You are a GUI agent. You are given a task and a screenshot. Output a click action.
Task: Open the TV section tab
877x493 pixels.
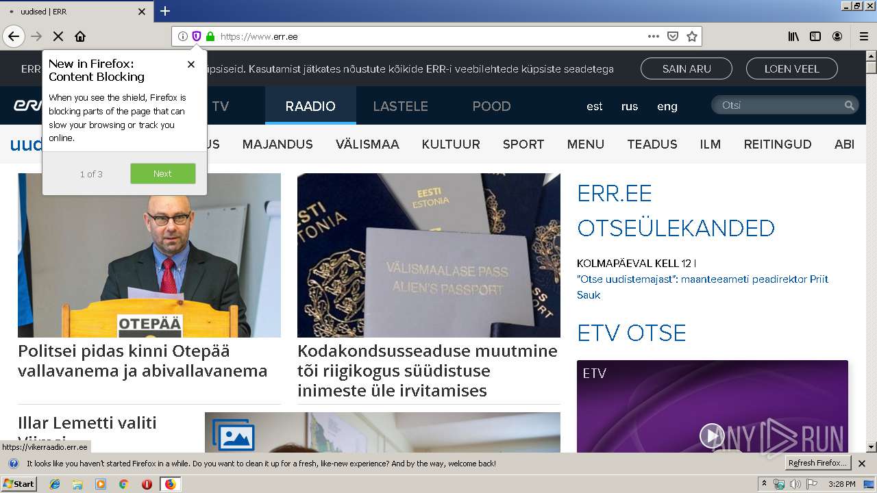pos(221,106)
